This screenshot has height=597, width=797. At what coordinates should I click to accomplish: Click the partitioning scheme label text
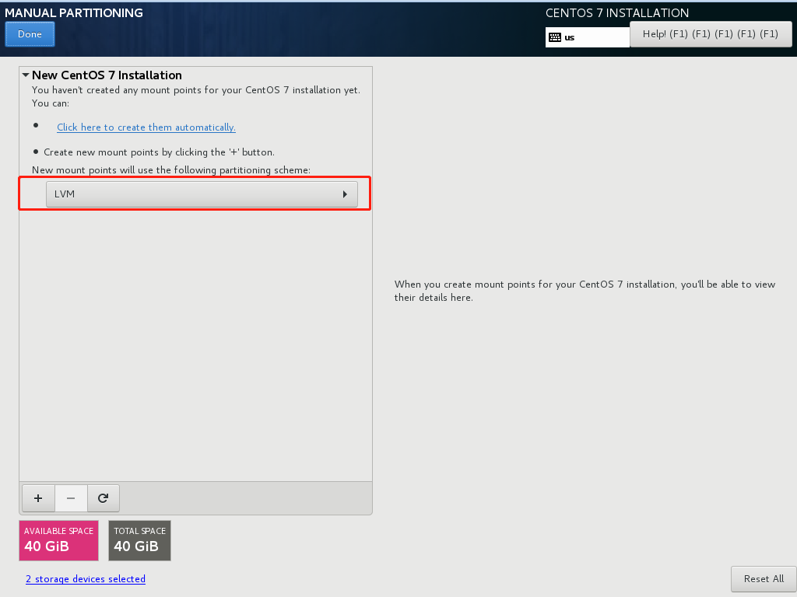point(170,170)
